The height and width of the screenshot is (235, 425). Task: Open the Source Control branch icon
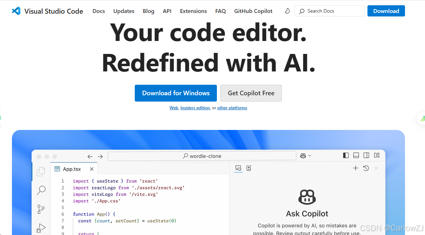click(41, 209)
